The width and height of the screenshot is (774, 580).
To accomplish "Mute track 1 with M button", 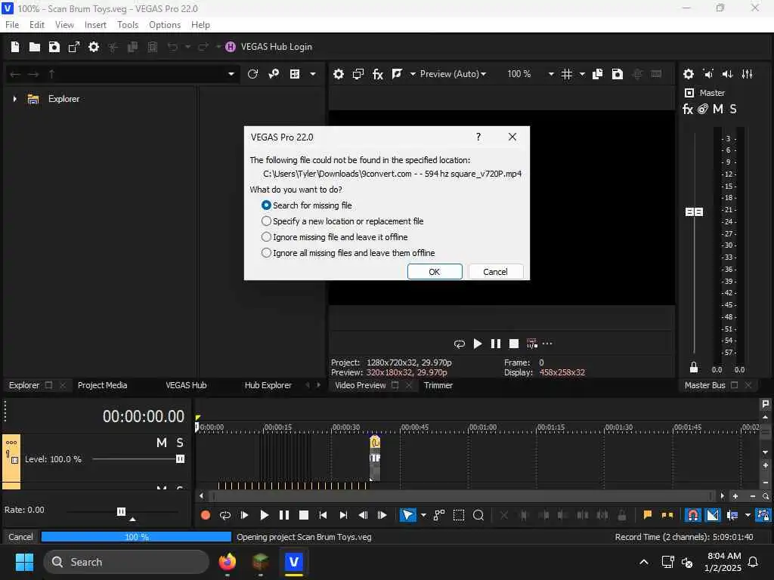I will (162, 443).
